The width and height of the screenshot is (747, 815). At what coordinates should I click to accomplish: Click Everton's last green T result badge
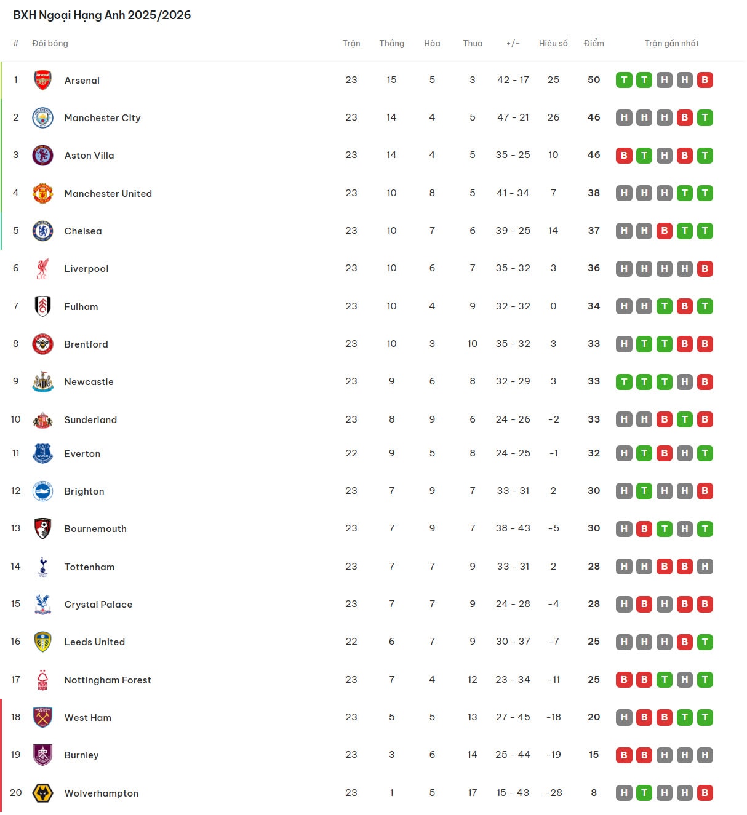pyautogui.click(x=705, y=453)
